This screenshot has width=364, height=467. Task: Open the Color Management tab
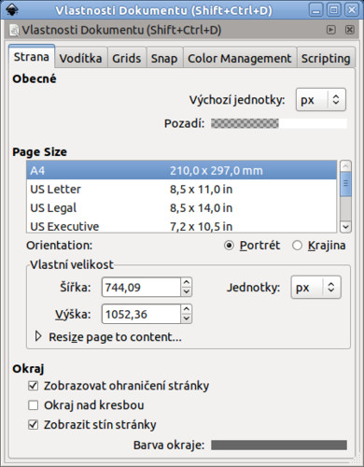pyautogui.click(x=240, y=58)
